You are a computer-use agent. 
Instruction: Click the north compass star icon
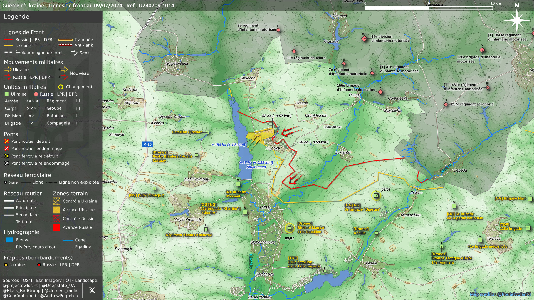tap(517, 20)
